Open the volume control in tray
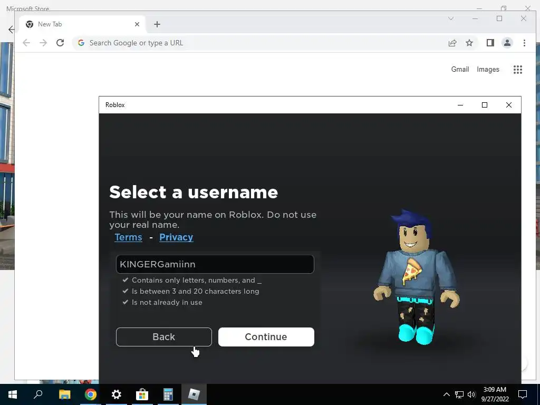This screenshot has width=540, height=405. tap(471, 394)
